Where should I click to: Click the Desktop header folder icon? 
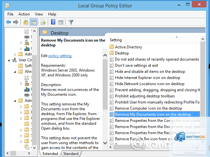click(45, 32)
